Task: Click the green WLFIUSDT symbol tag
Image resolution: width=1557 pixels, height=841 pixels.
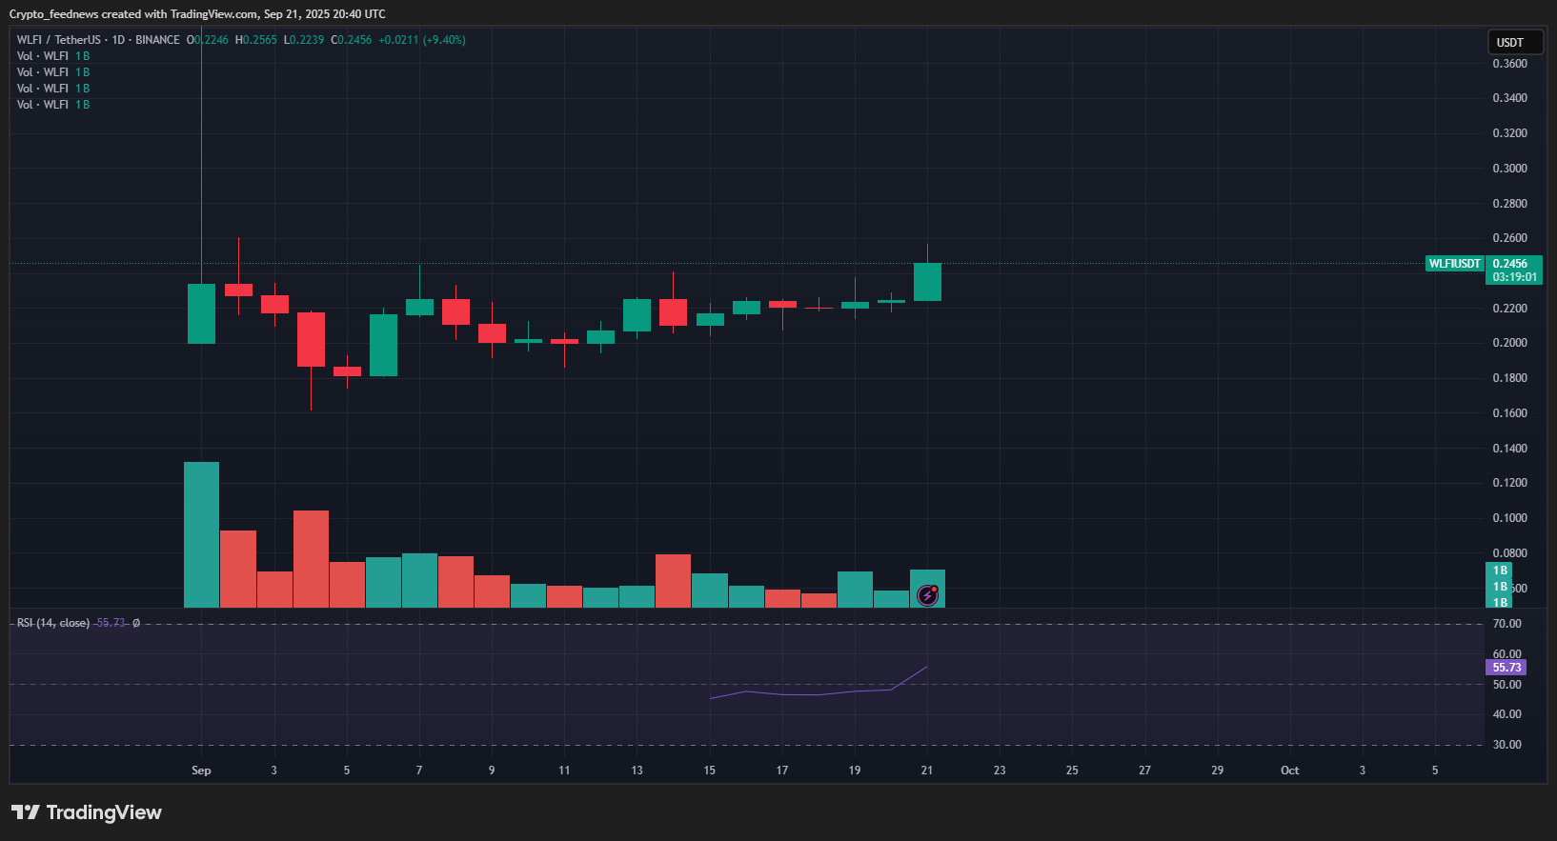Action: (x=1454, y=264)
